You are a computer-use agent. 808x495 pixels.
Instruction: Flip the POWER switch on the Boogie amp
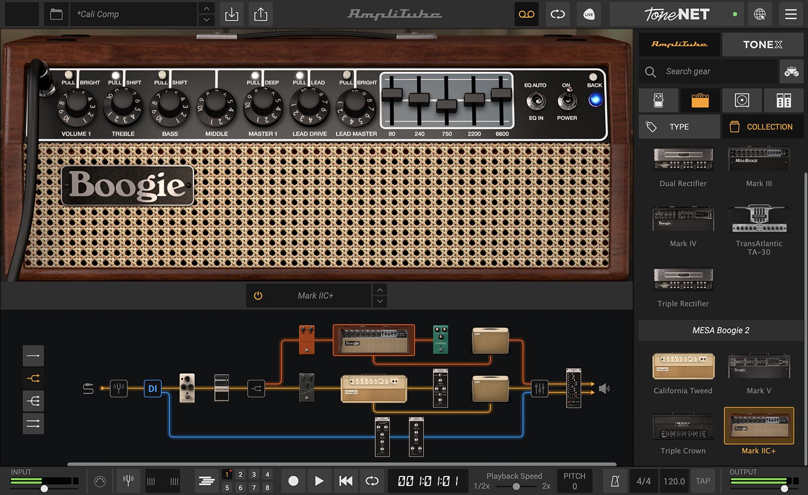[568, 100]
